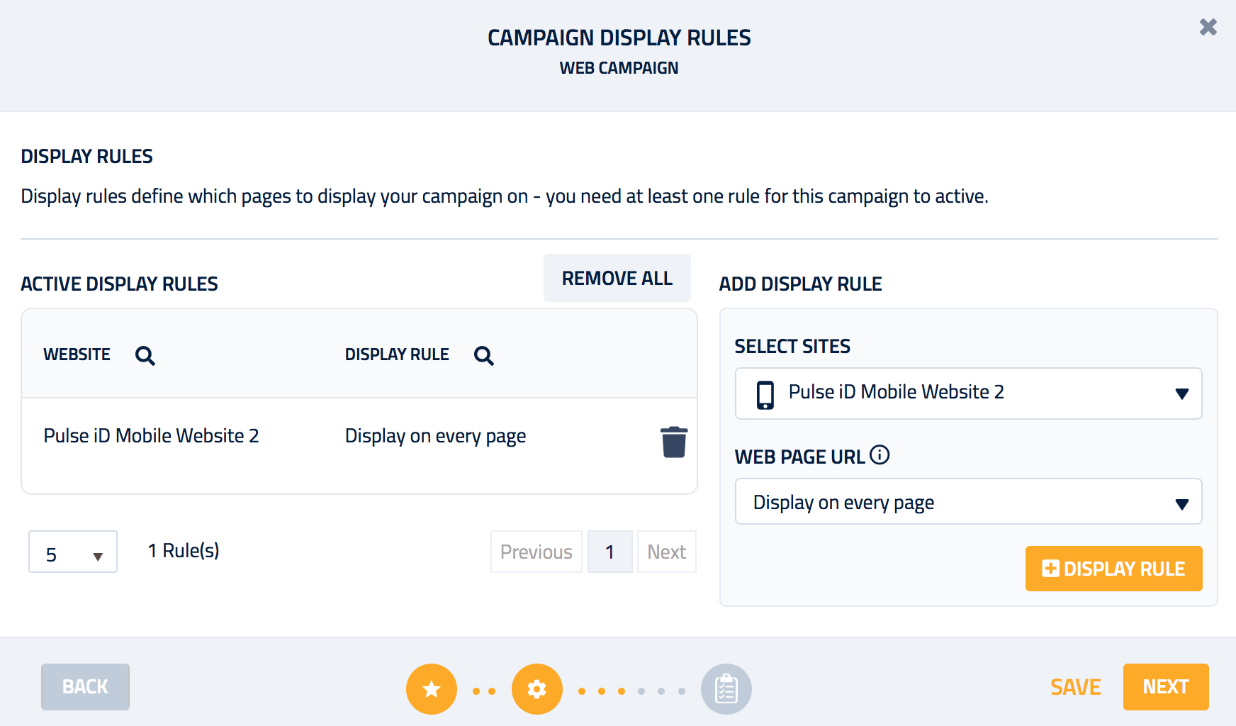Click the Display on every page rule cell
Image resolution: width=1236 pixels, height=726 pixels.
coord(435,436)
